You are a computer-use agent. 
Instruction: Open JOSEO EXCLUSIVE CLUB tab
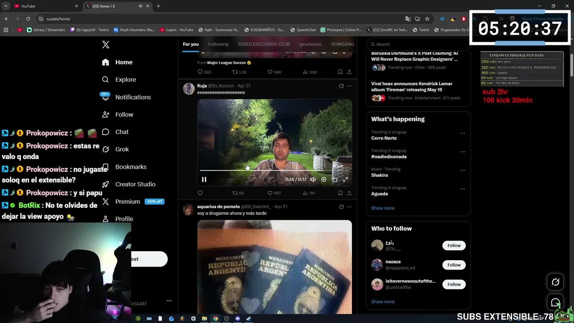coord(264,44)
